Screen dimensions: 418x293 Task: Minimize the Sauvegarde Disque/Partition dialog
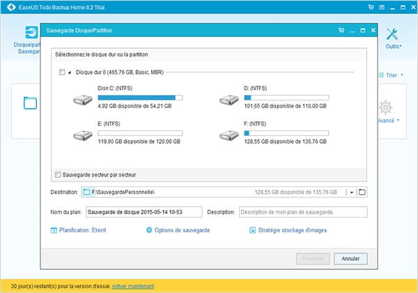(352, 31)
